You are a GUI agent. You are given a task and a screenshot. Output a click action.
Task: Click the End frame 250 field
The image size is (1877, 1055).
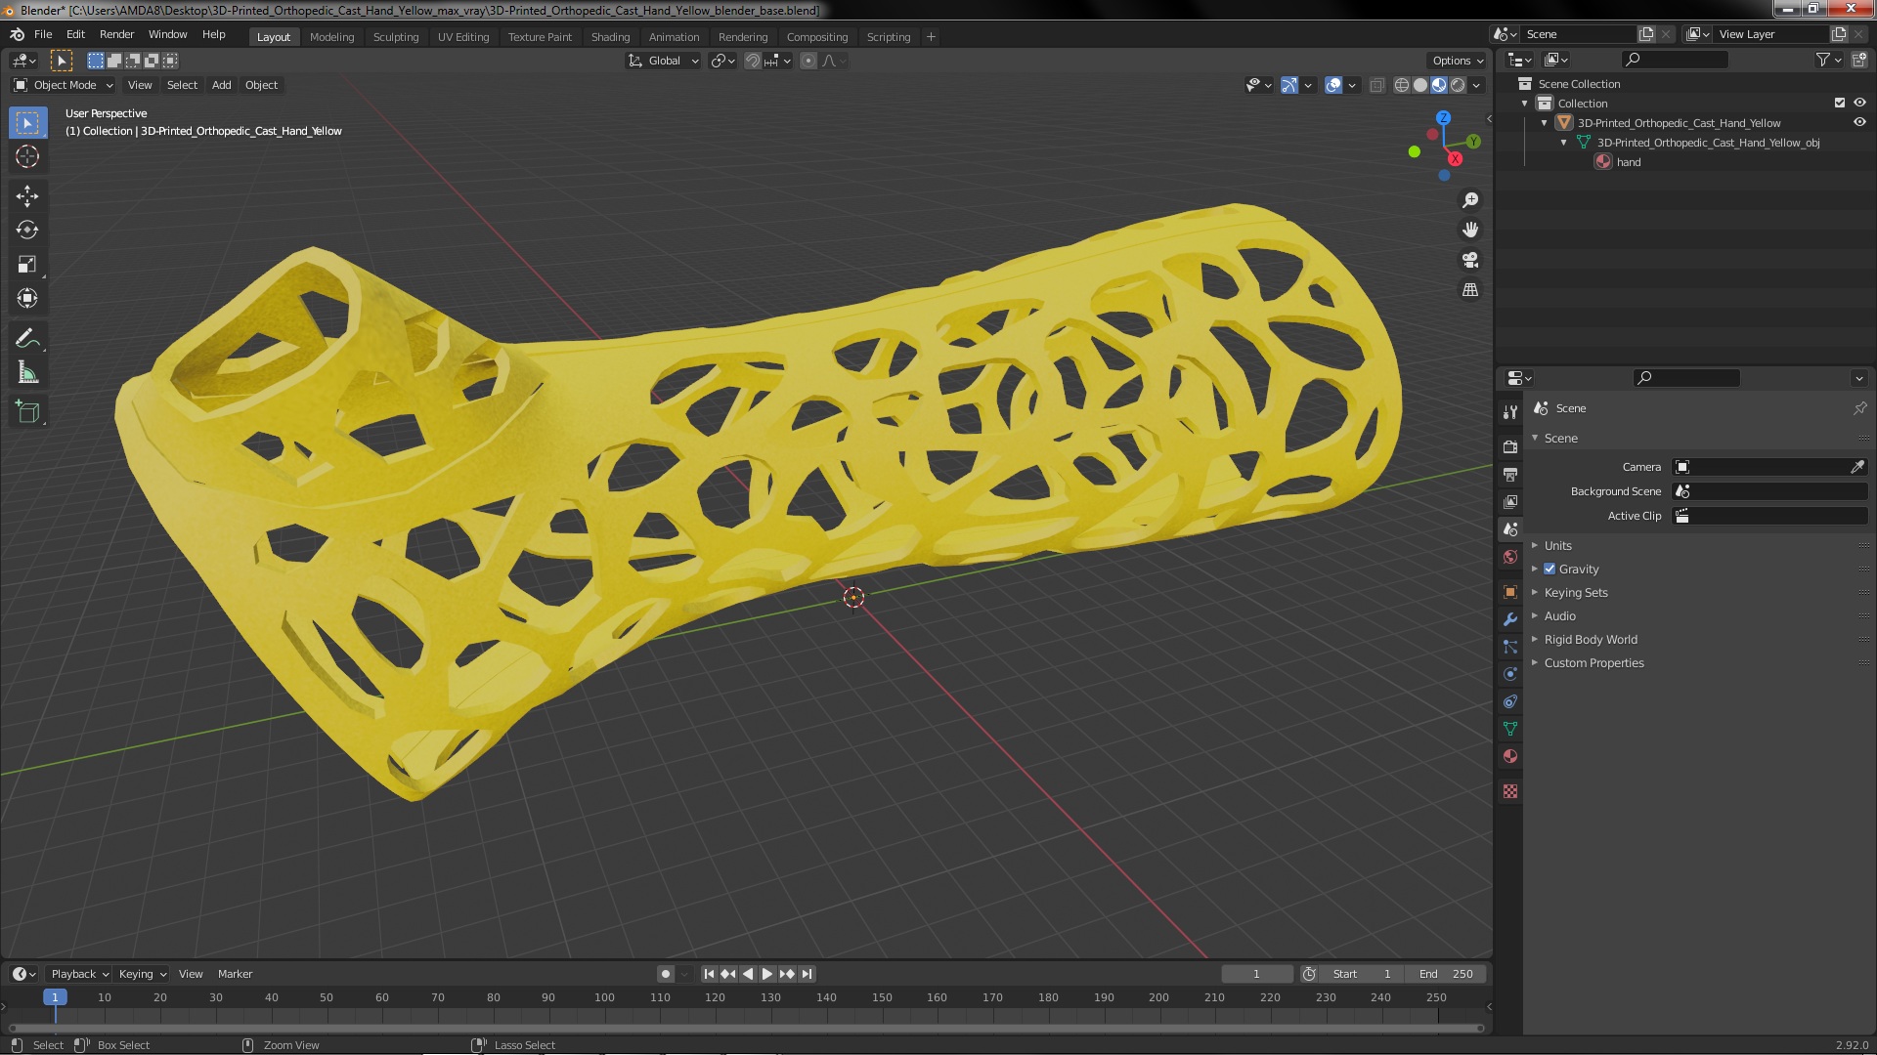(1446, 974)
